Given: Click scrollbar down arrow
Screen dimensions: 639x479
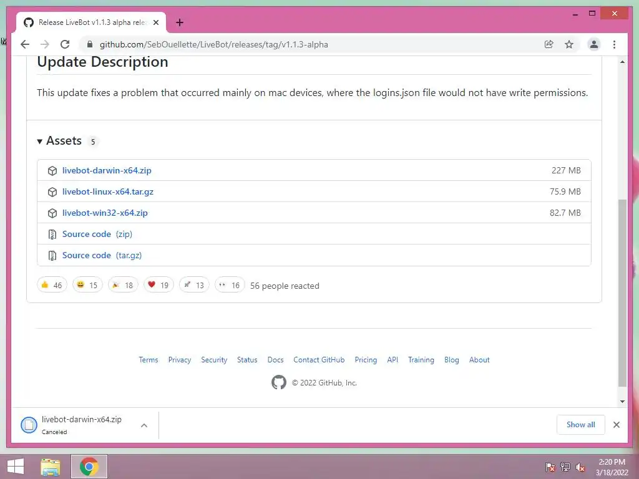Looking at the screenshot, I should coord(622,402).
